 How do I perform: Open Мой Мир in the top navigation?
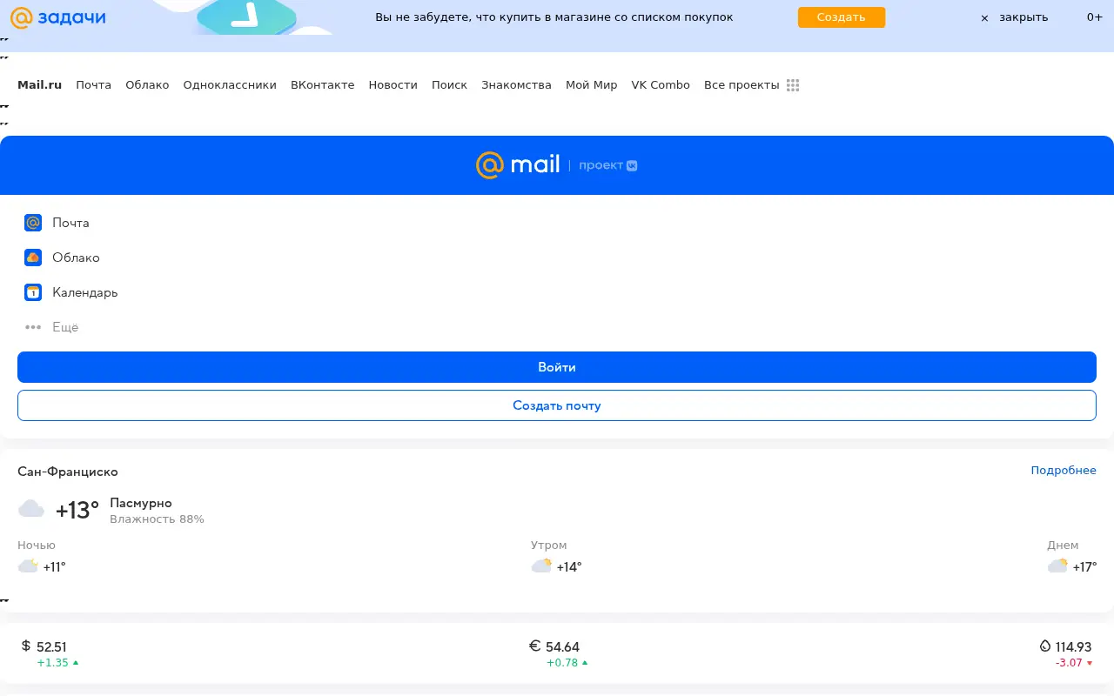pyautogui.click(x=591, y=85)
